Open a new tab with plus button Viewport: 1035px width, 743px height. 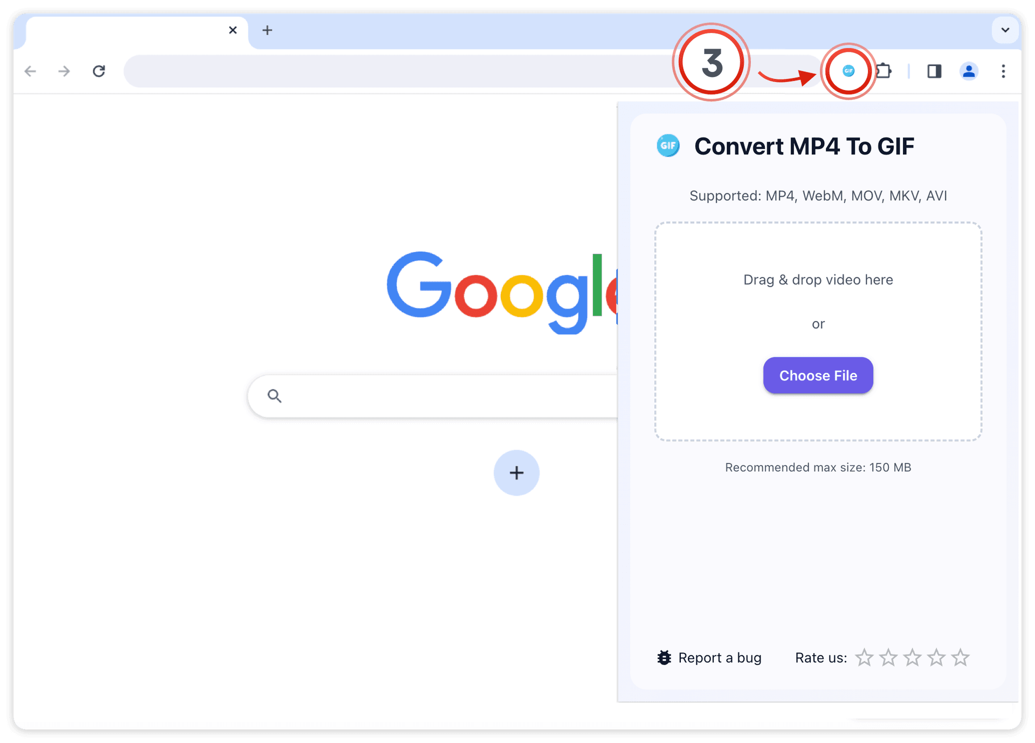point(267,30)
